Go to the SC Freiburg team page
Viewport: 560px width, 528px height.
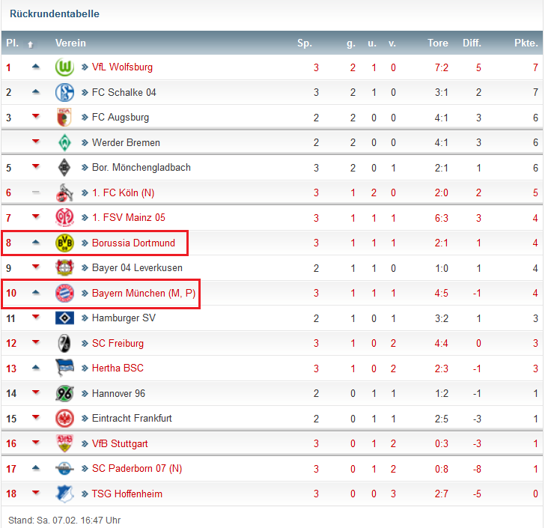118,343
